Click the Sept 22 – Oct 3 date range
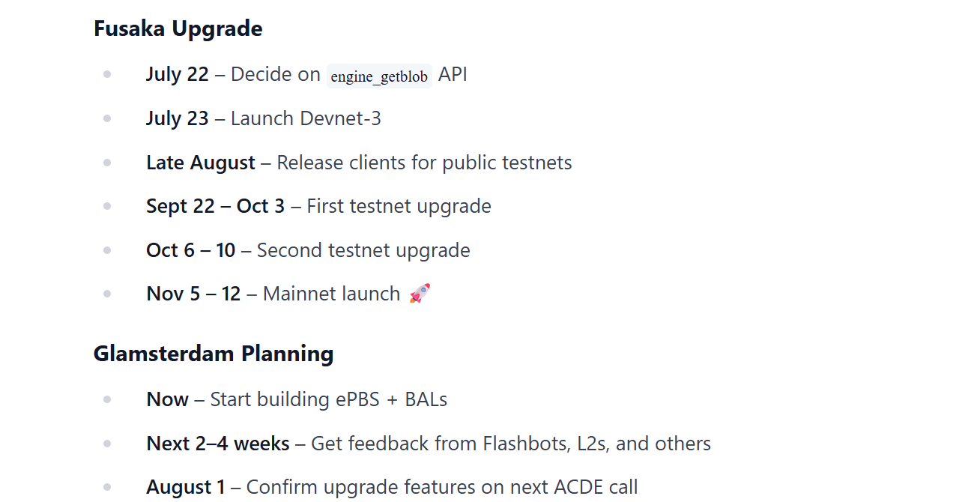 point(216,207)
